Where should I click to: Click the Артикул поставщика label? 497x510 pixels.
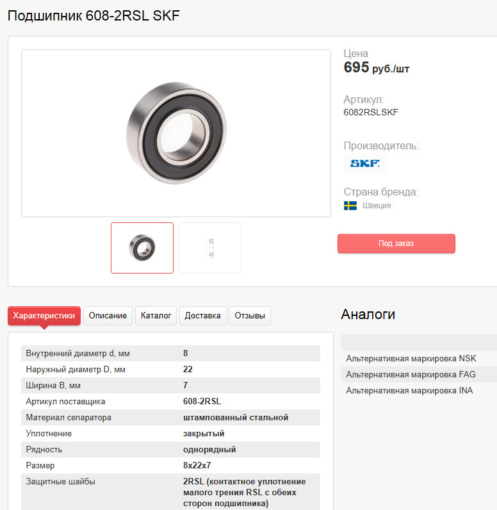pyautogui.click(x=65, y=401)
